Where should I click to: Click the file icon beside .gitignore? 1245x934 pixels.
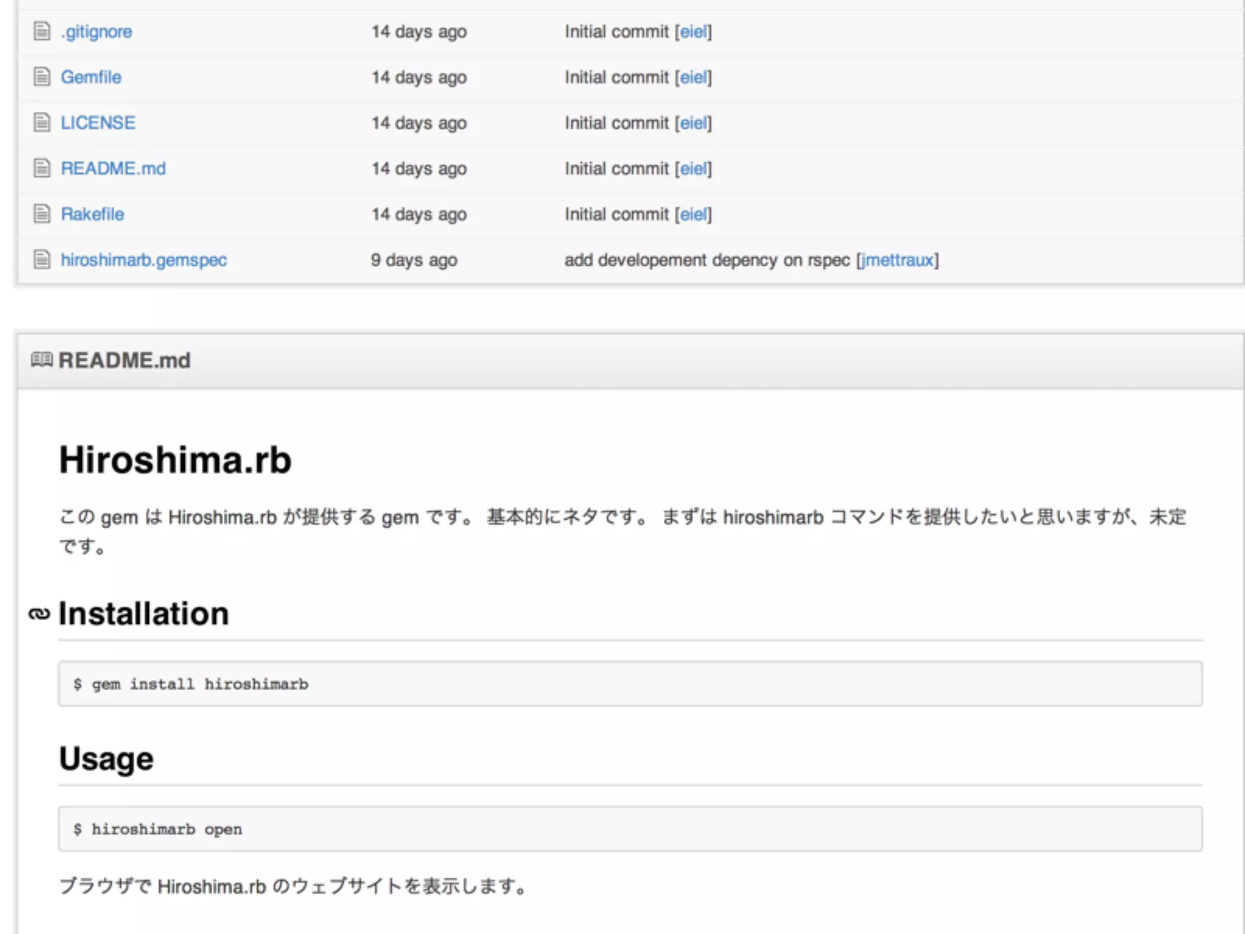pos(41,31)
